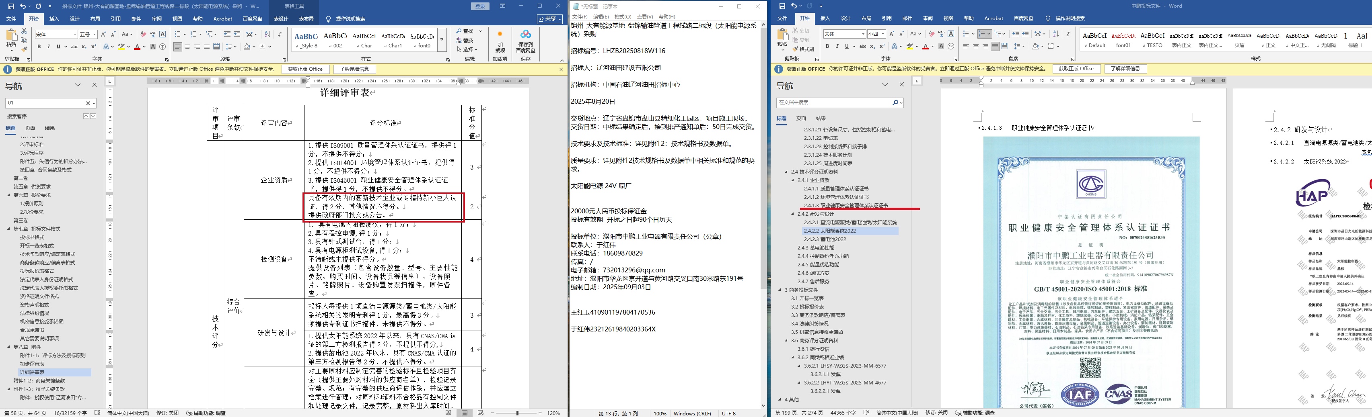Click Find magnifier in left Word
The width and height of the screenshot is (1372, 417).
tap(459, 31)
